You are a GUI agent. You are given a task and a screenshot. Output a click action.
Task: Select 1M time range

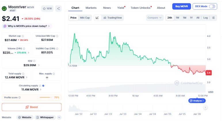[x=185, y=18]
